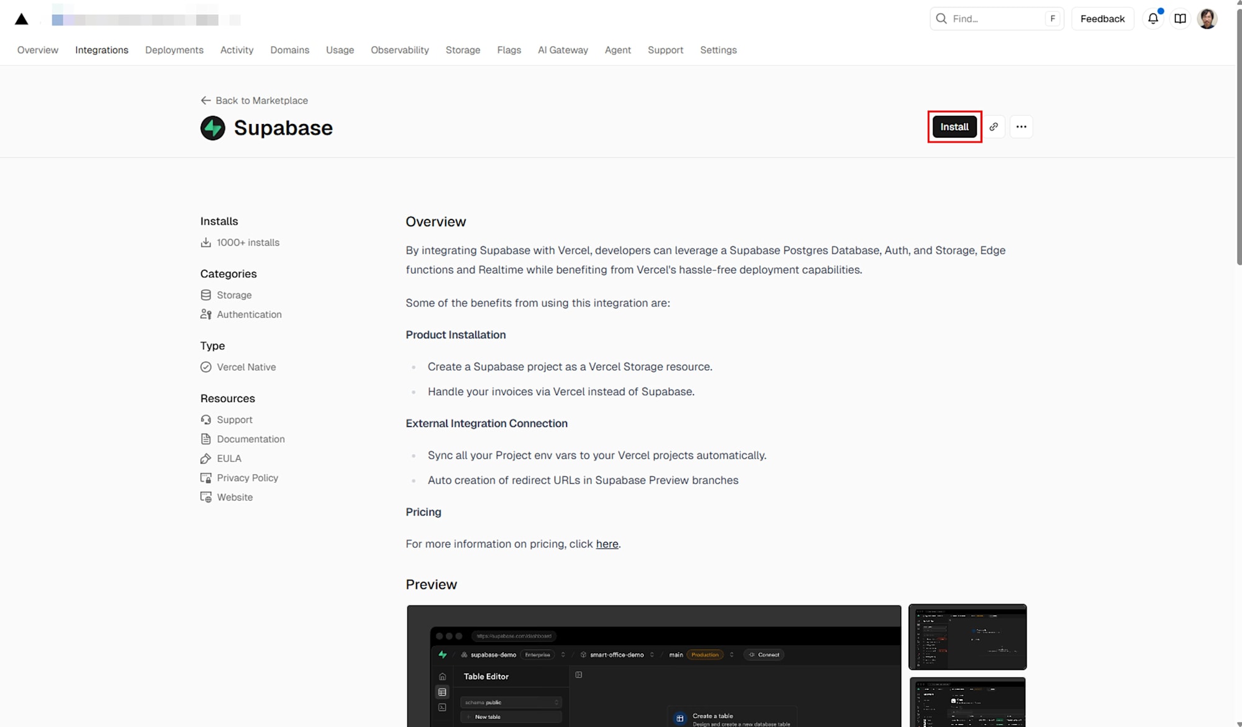The height and width of the screenshot is (727, 1242).
Task: Click the Vercel triangle logo
Action: pyautogui.click(x=22, y=19)
